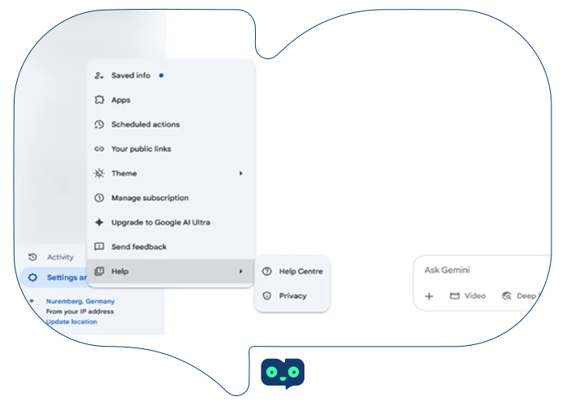Click the Send feedback icon

point(99,246)
